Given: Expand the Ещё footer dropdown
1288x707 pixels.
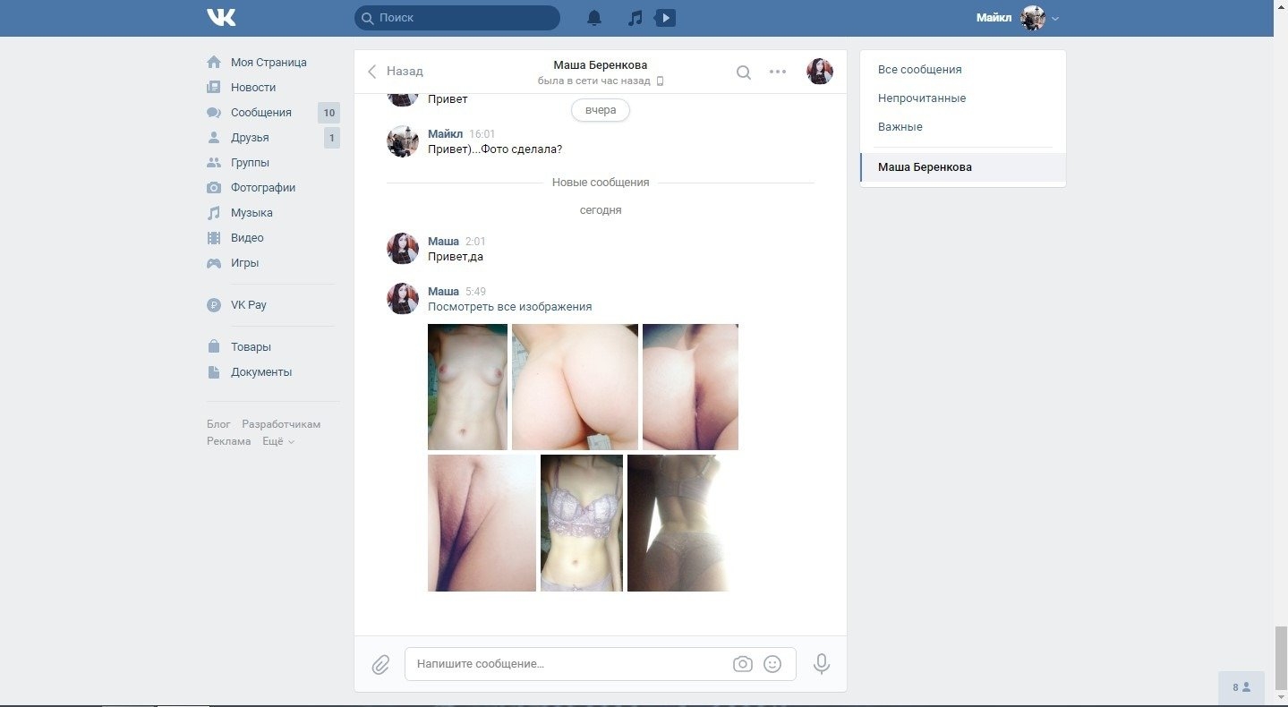Looking at the screenshot, I should point(277,441).
